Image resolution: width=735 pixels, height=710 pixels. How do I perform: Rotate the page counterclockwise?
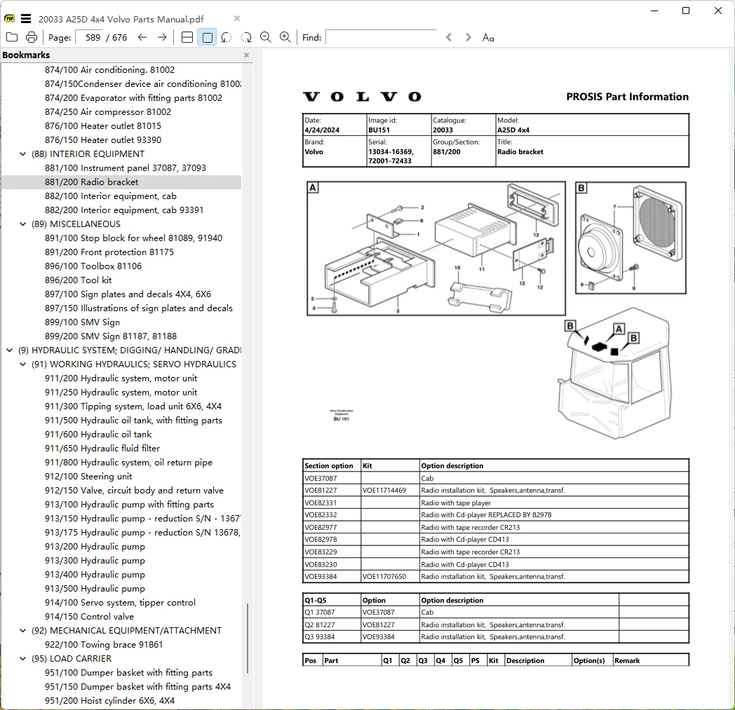(227, 37)
